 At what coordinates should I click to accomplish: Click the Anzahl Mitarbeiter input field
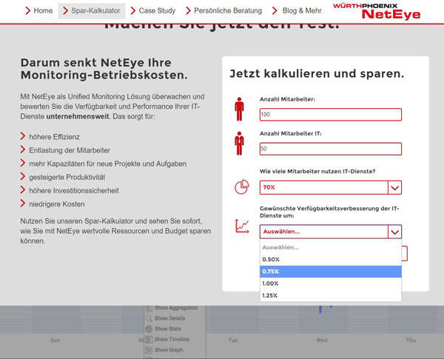point(331,115)
